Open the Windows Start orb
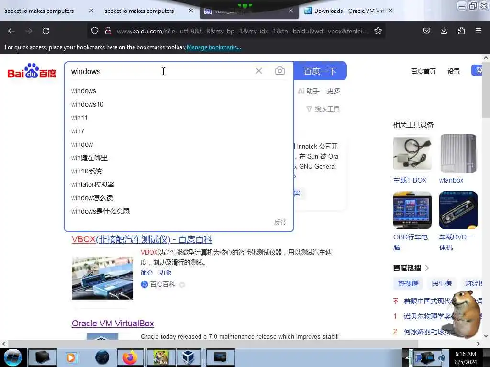The image size is (490, 367). (12, 357)
